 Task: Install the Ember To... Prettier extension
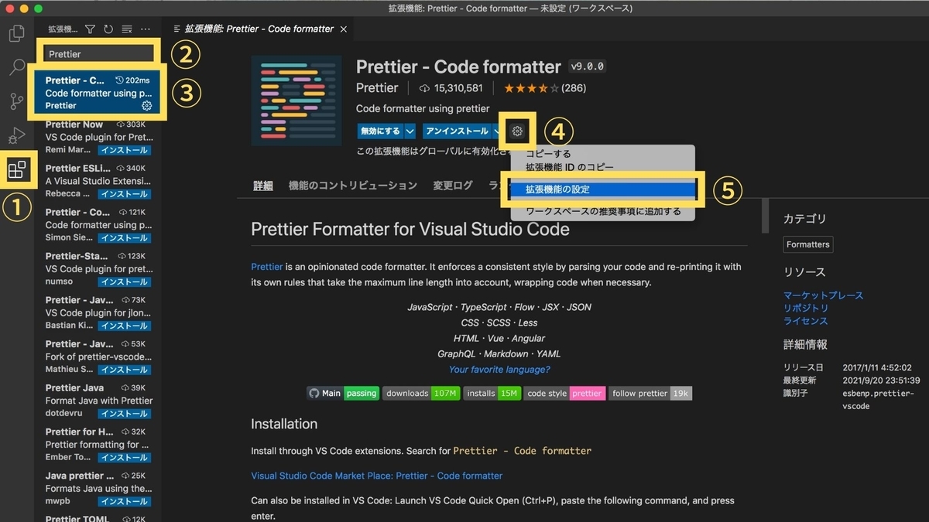[125, 458]
